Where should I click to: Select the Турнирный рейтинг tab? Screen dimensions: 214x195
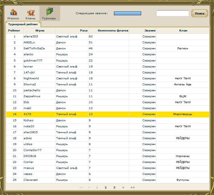coord(23,24)
